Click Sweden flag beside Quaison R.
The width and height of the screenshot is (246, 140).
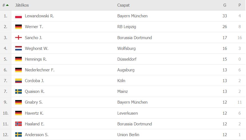(18, 91)
